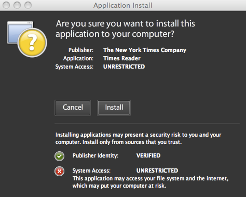Click the Install button
246x197 pixels.
point(114,108)
